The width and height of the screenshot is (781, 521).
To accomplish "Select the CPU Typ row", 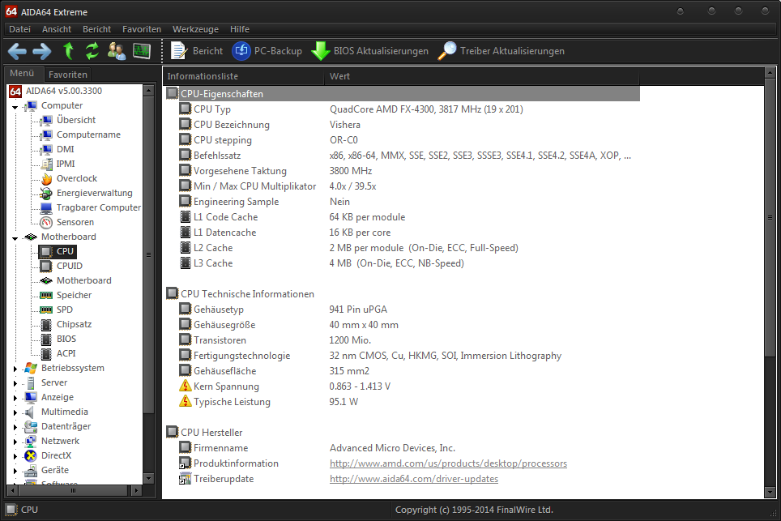I will pos(403,109).
